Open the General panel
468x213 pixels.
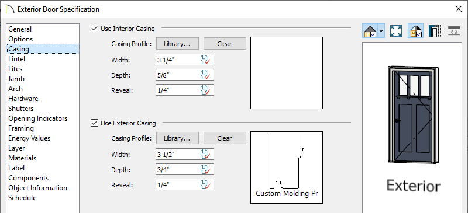pos(20,29)
